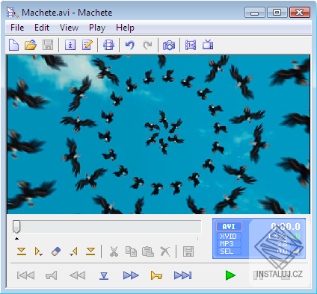Viewport: 317px width, 294px height.
Task: Go to the next key frame, yellow key icon
Action: [x=156, y=275]
